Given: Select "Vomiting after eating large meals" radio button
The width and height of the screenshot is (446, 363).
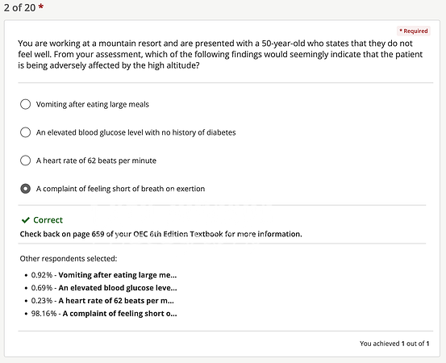Looking at the screenshot, I should point(25,104).
